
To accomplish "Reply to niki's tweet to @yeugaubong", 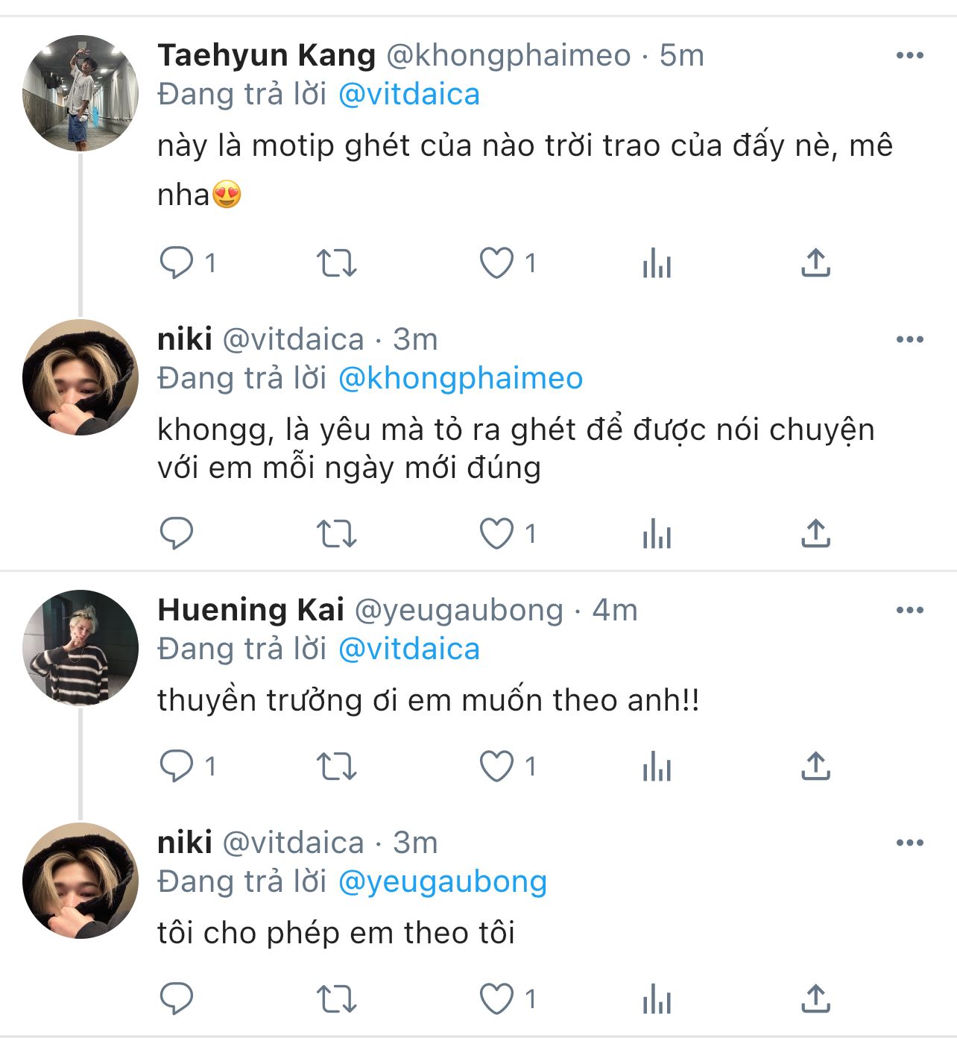I will coord(177,998).
